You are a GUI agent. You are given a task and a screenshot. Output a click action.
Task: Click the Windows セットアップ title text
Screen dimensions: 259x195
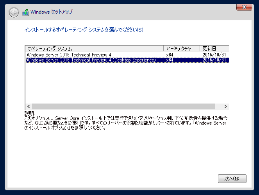click(x=52, y=12)
